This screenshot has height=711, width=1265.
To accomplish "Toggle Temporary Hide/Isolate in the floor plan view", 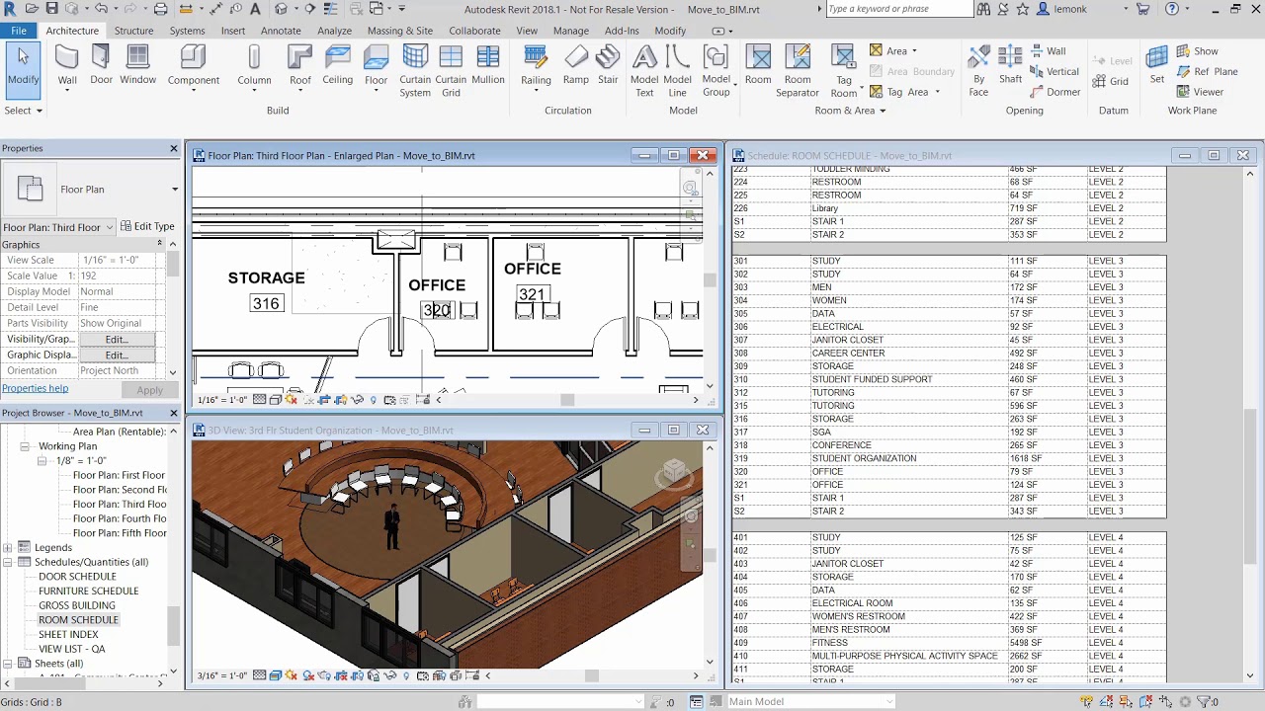I will 358,399.
